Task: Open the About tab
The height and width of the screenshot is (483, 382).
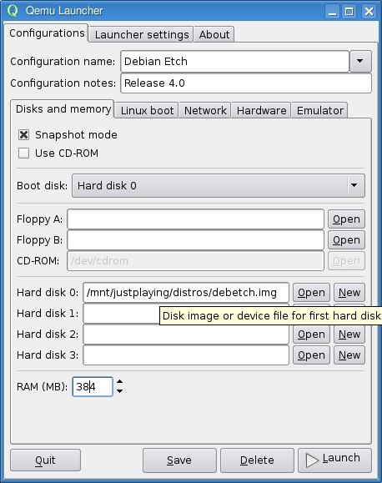Action: point(214,34)
